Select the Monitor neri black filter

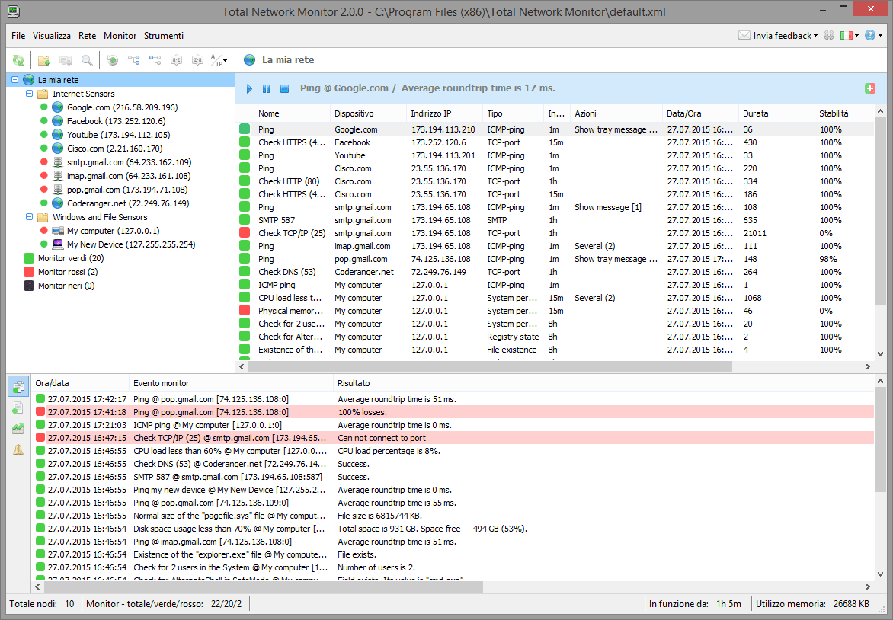pyautogui.click(x=66, y=286)
